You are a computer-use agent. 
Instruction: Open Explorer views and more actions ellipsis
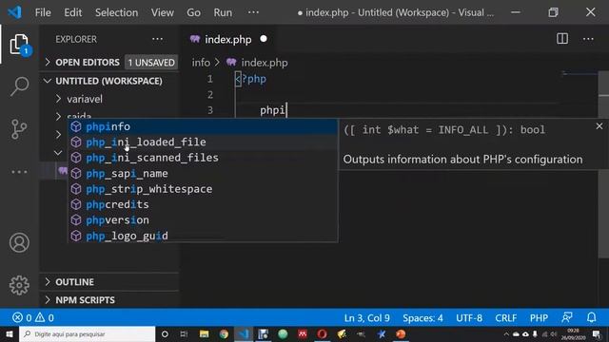pyautogui.click(x=157, y=39)
